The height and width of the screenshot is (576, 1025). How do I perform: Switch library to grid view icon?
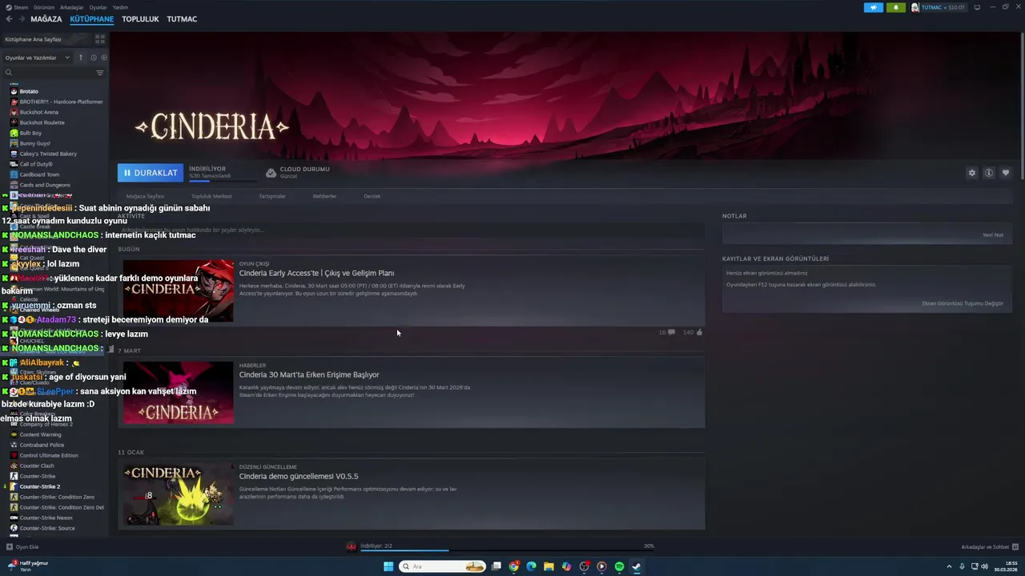pos(100,38)
